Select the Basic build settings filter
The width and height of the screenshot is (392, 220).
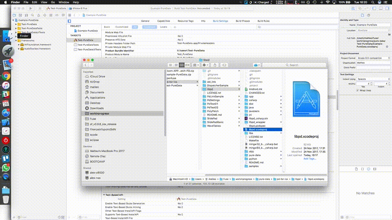pos(107,27)
